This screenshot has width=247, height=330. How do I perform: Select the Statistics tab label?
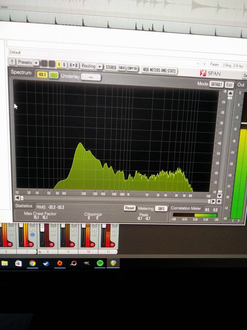click(x=24, y=206)
